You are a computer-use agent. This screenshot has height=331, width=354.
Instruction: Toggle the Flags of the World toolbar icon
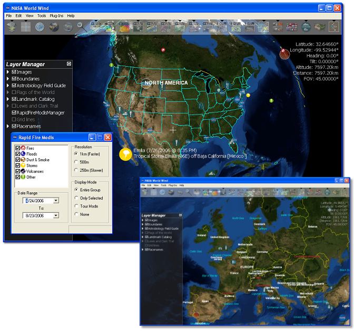point(292,27)
